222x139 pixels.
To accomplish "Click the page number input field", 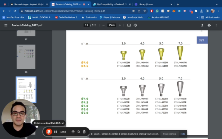I will (x=87, y=25).
